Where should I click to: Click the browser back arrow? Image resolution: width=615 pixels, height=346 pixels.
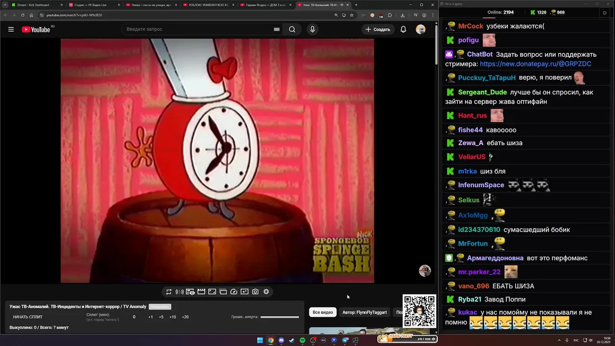click(x=6, y=15)
